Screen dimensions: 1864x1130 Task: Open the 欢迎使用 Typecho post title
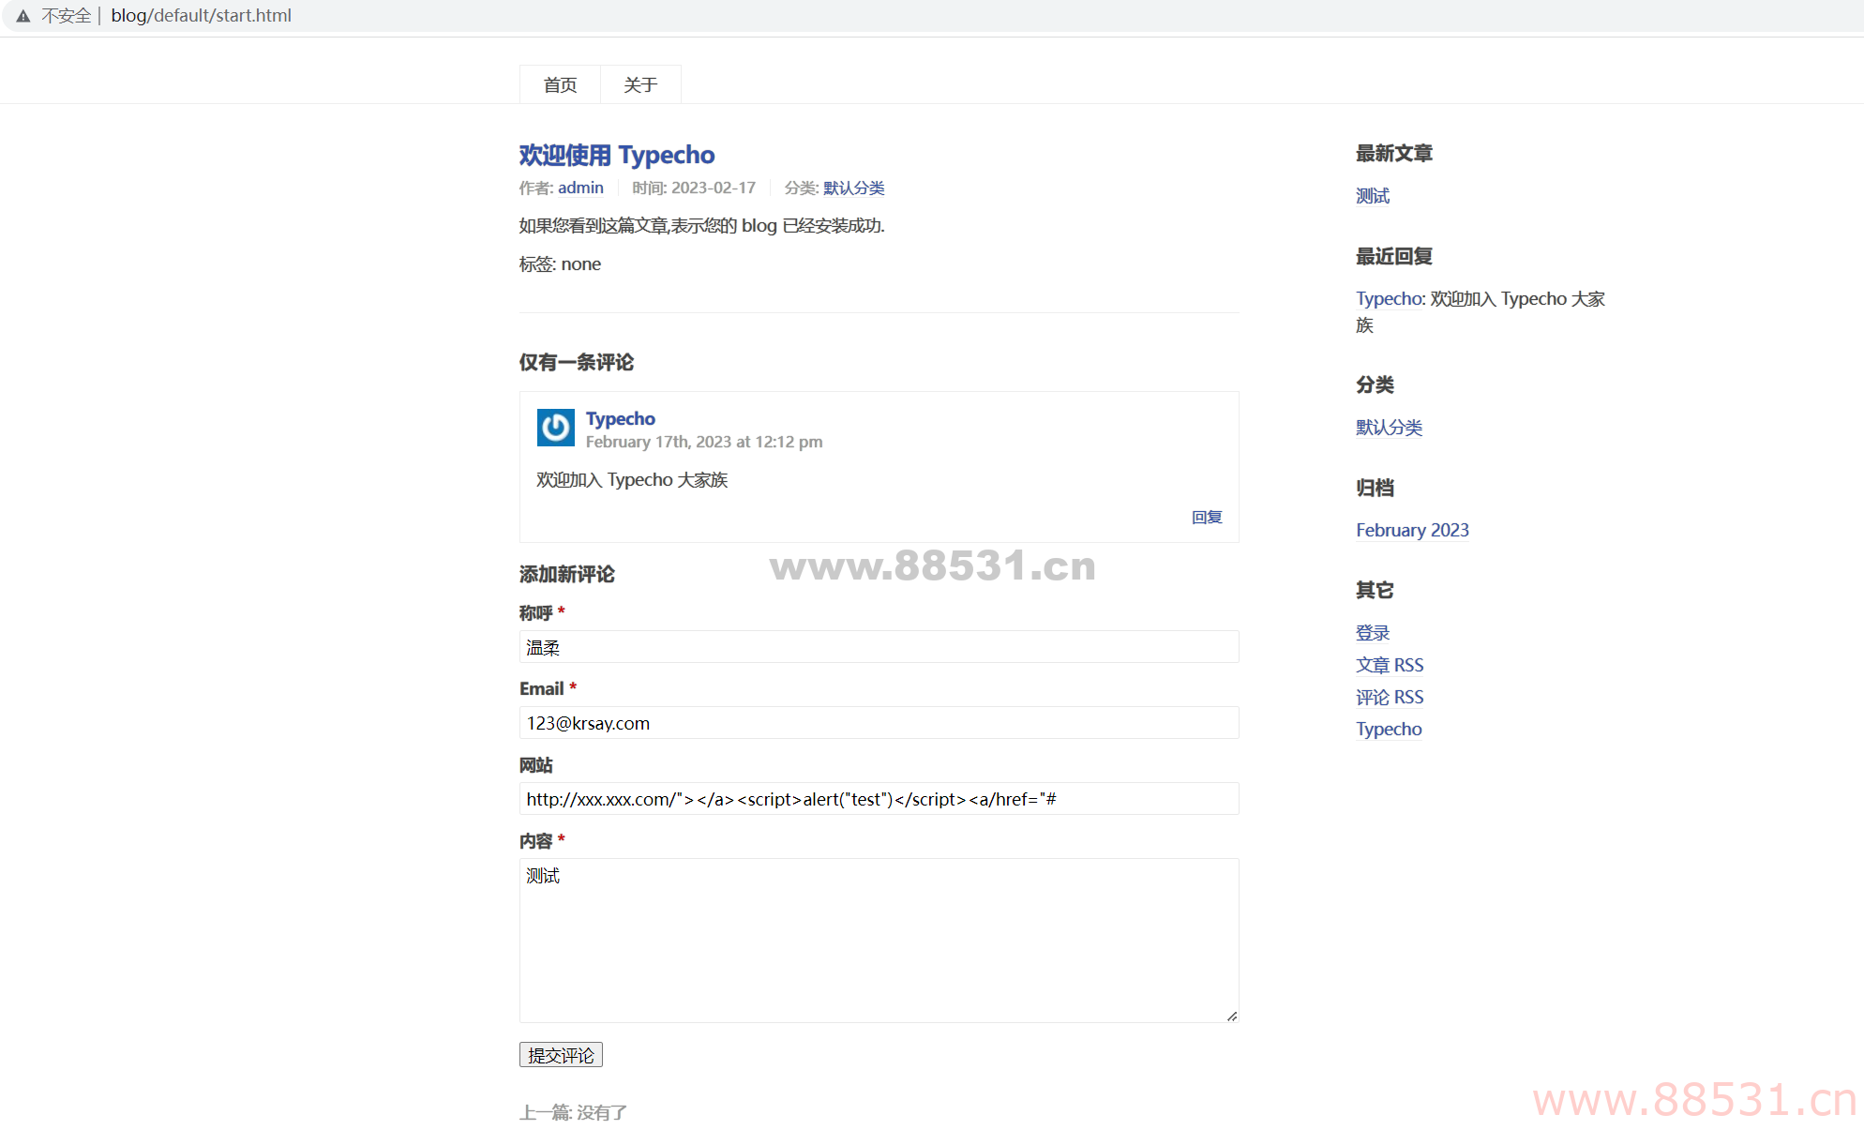617,155
